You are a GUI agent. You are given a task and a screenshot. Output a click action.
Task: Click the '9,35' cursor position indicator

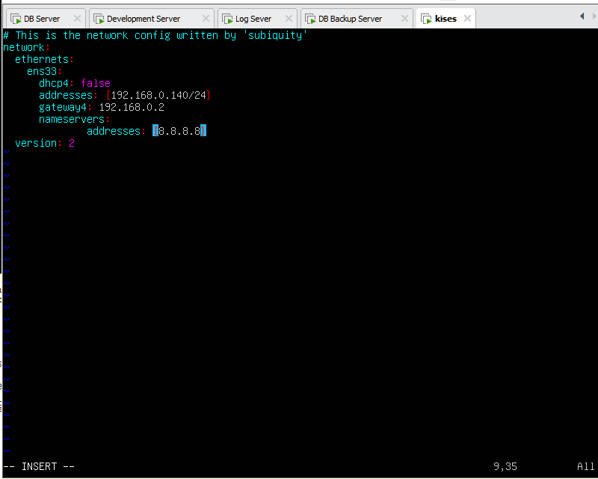[505, 466]
